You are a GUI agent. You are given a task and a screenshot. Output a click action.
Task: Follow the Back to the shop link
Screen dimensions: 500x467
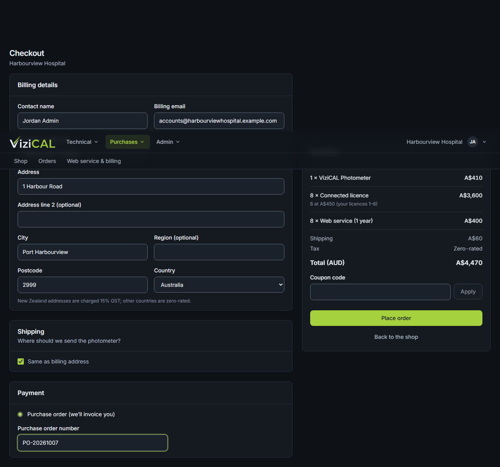[x=396, y=337]
